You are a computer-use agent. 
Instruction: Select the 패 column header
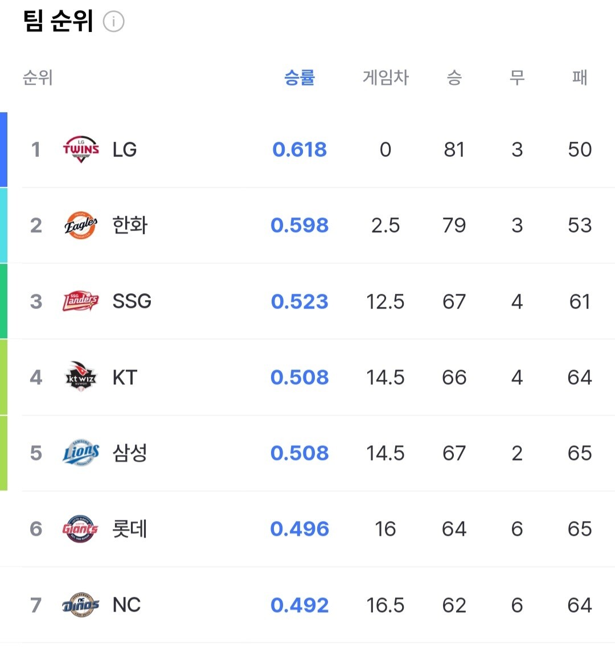[x=580, y=77]
